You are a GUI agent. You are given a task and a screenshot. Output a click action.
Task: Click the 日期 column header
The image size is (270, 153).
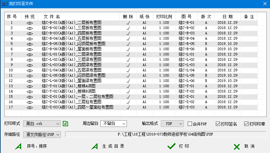(227, 16)
